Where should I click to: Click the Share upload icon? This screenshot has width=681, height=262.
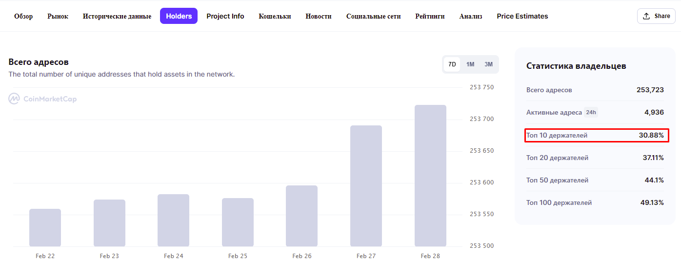pos(646,16)
